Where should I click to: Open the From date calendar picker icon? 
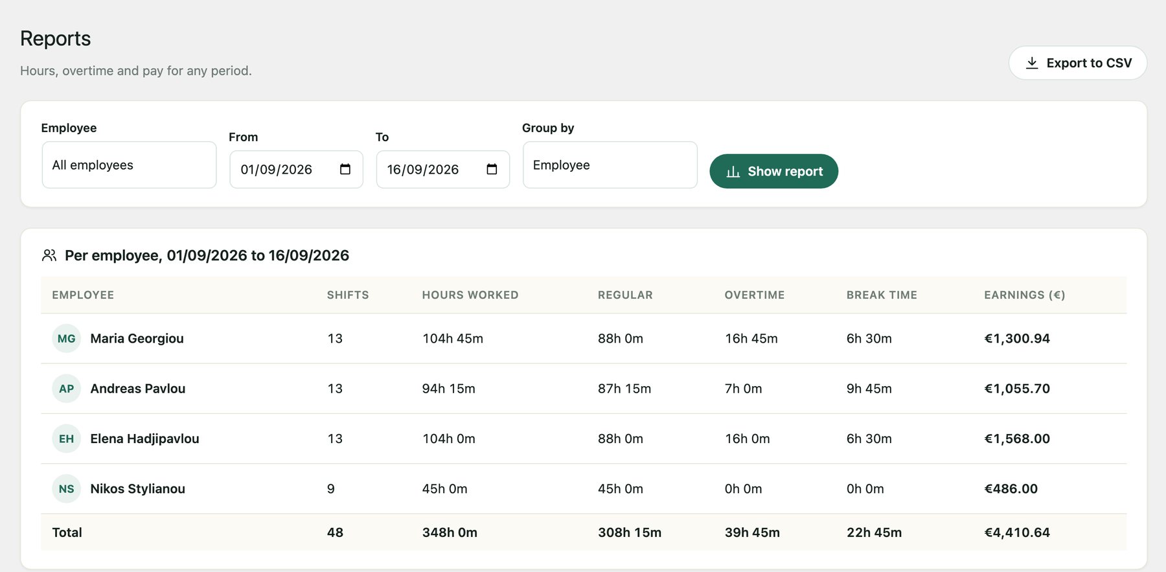tap(345, 169)
